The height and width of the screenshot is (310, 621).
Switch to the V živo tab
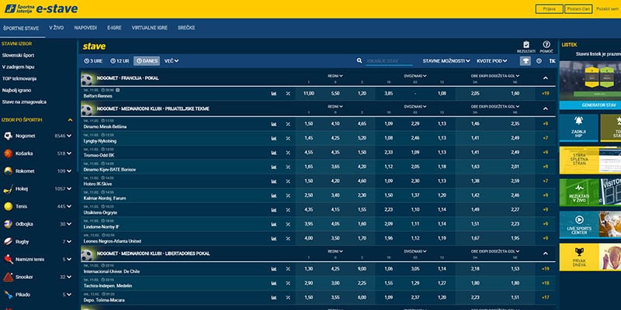tap(56, 28)
